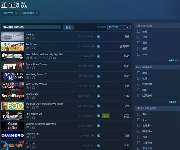
Task: Click the Windows platform icon under The Lab
Action: (28, 38)
